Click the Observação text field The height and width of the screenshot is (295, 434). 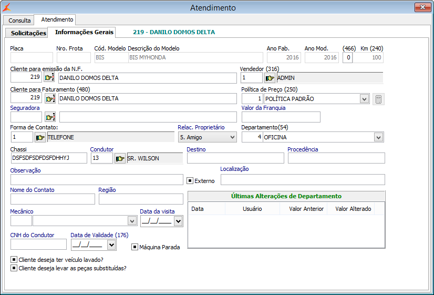coord(97,179)
